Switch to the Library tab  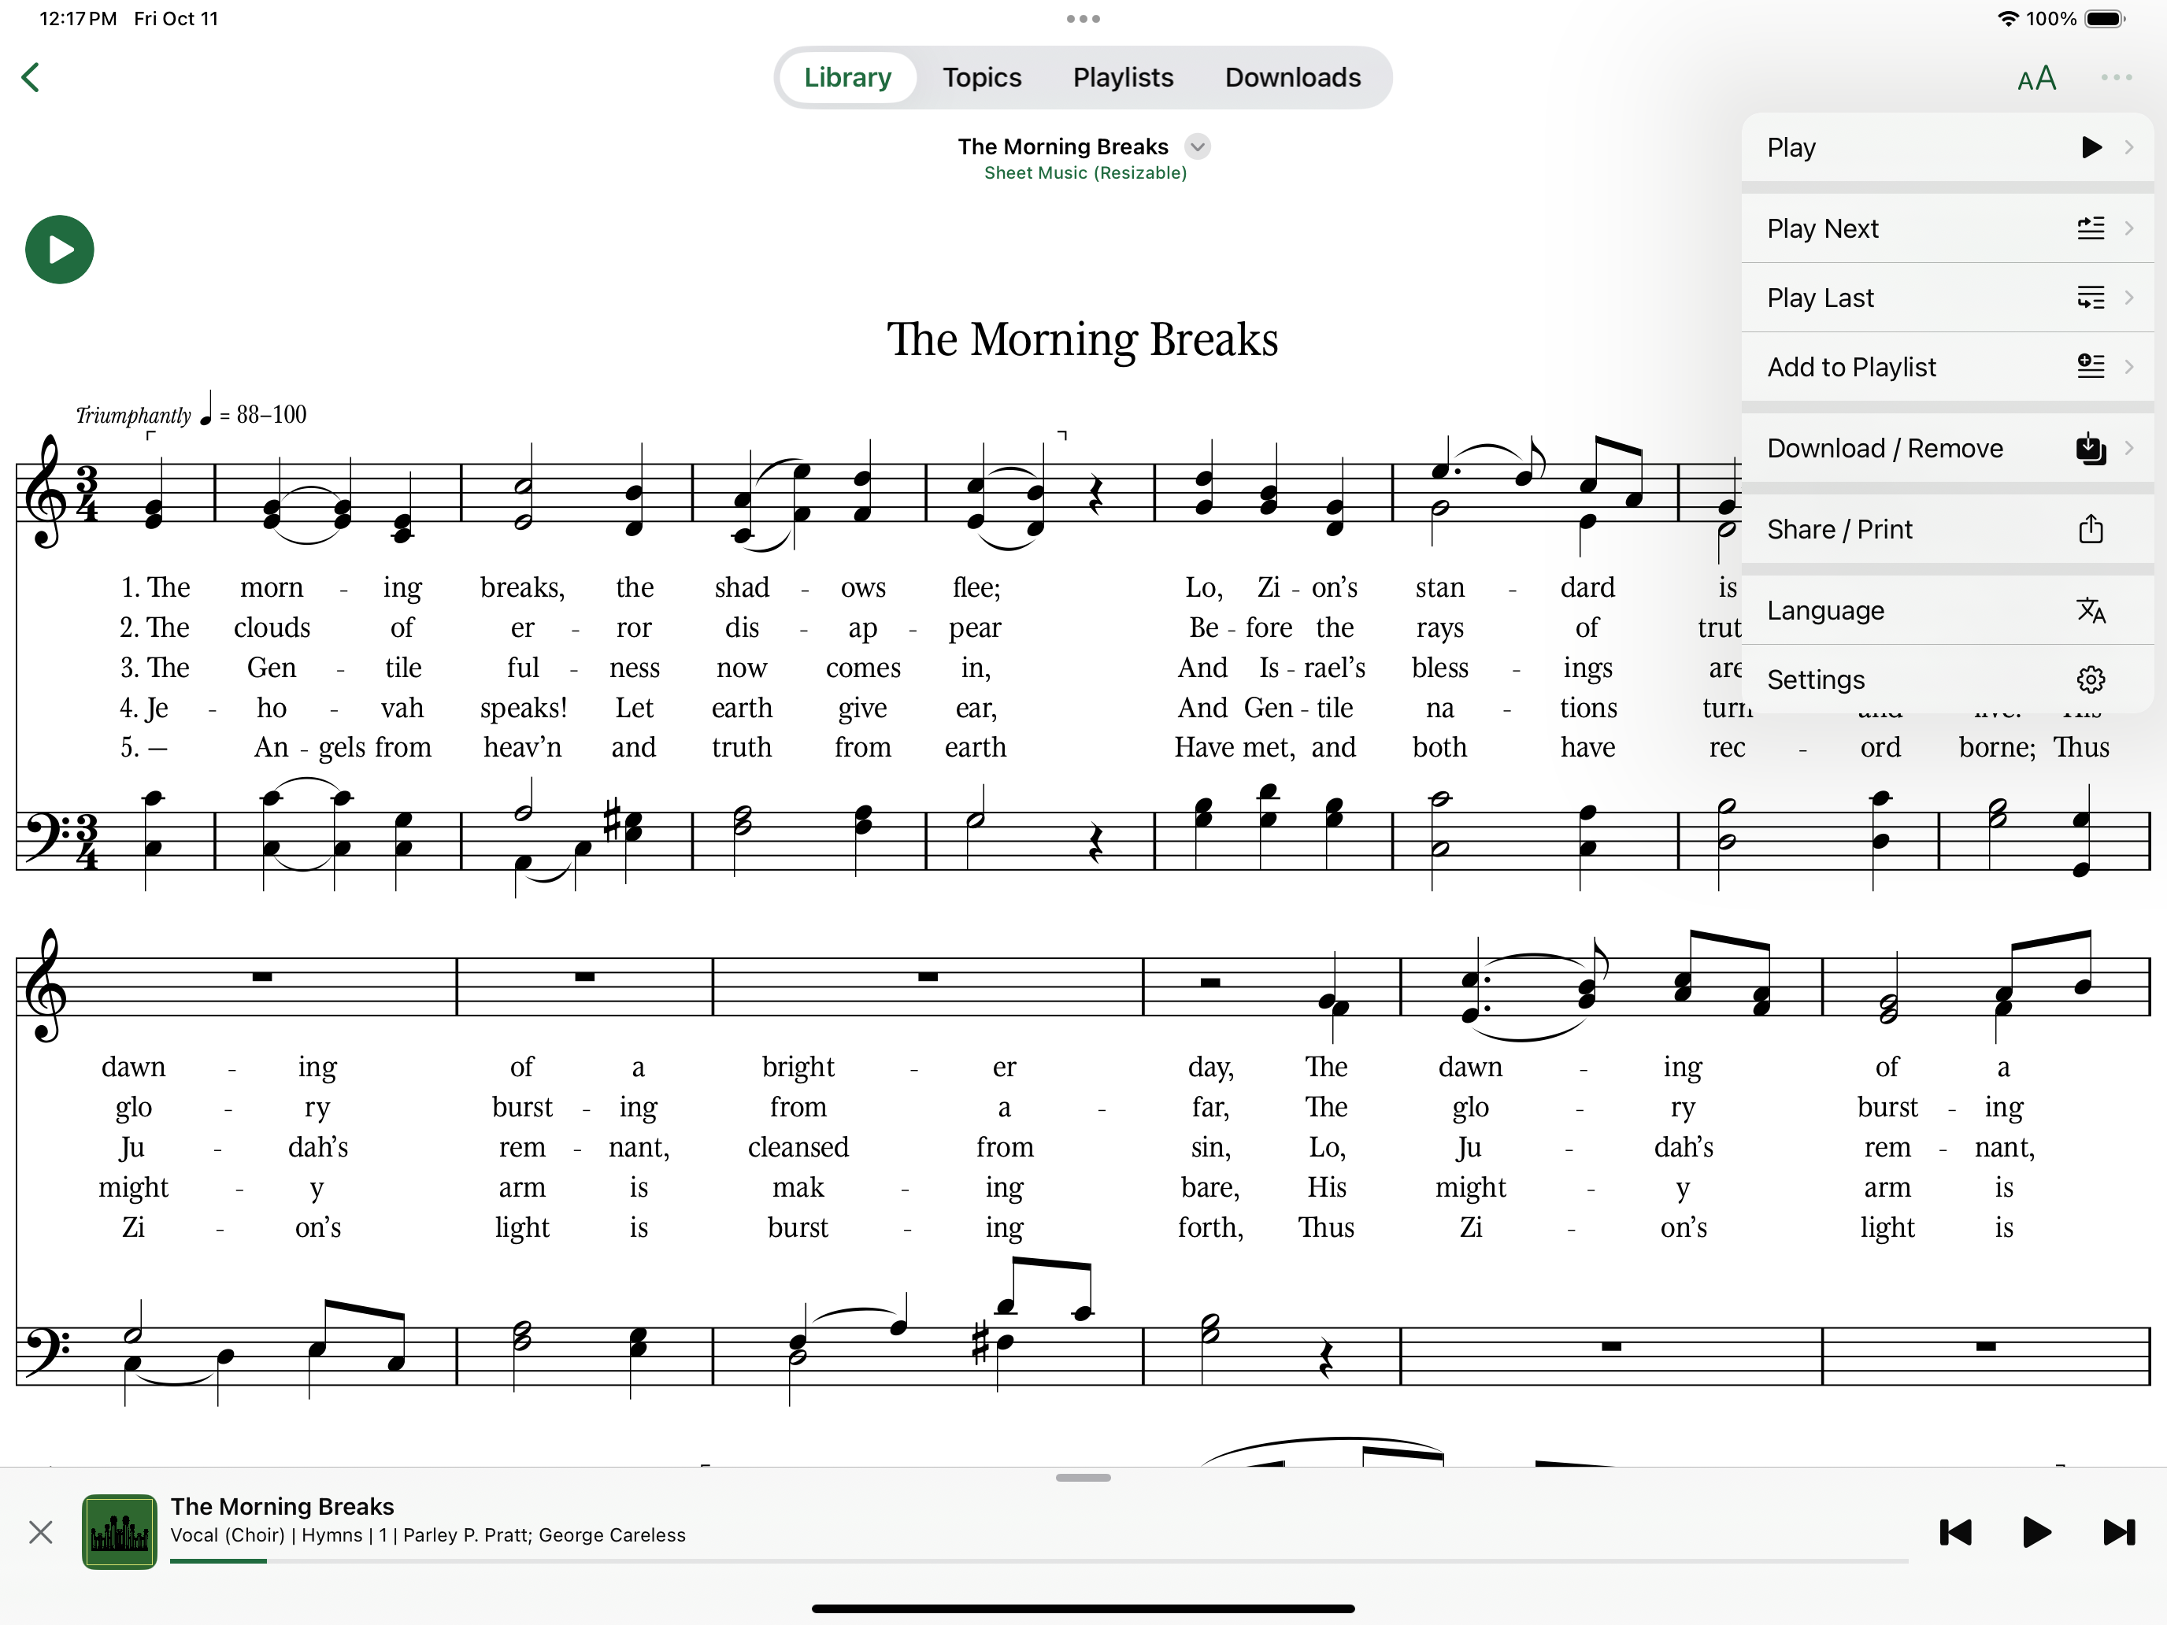(x=847, y=77)
